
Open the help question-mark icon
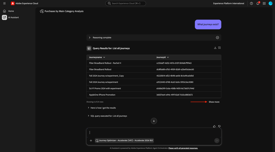[251, 3]
